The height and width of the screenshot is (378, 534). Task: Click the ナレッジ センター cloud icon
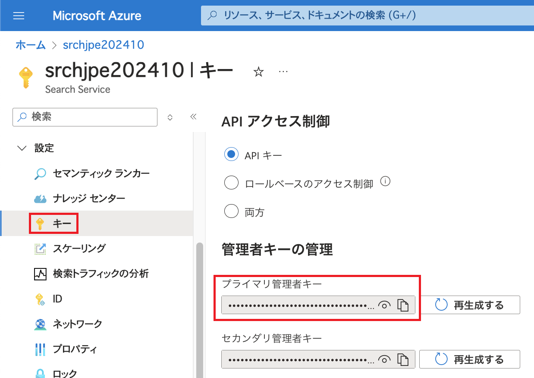point(40,199)
